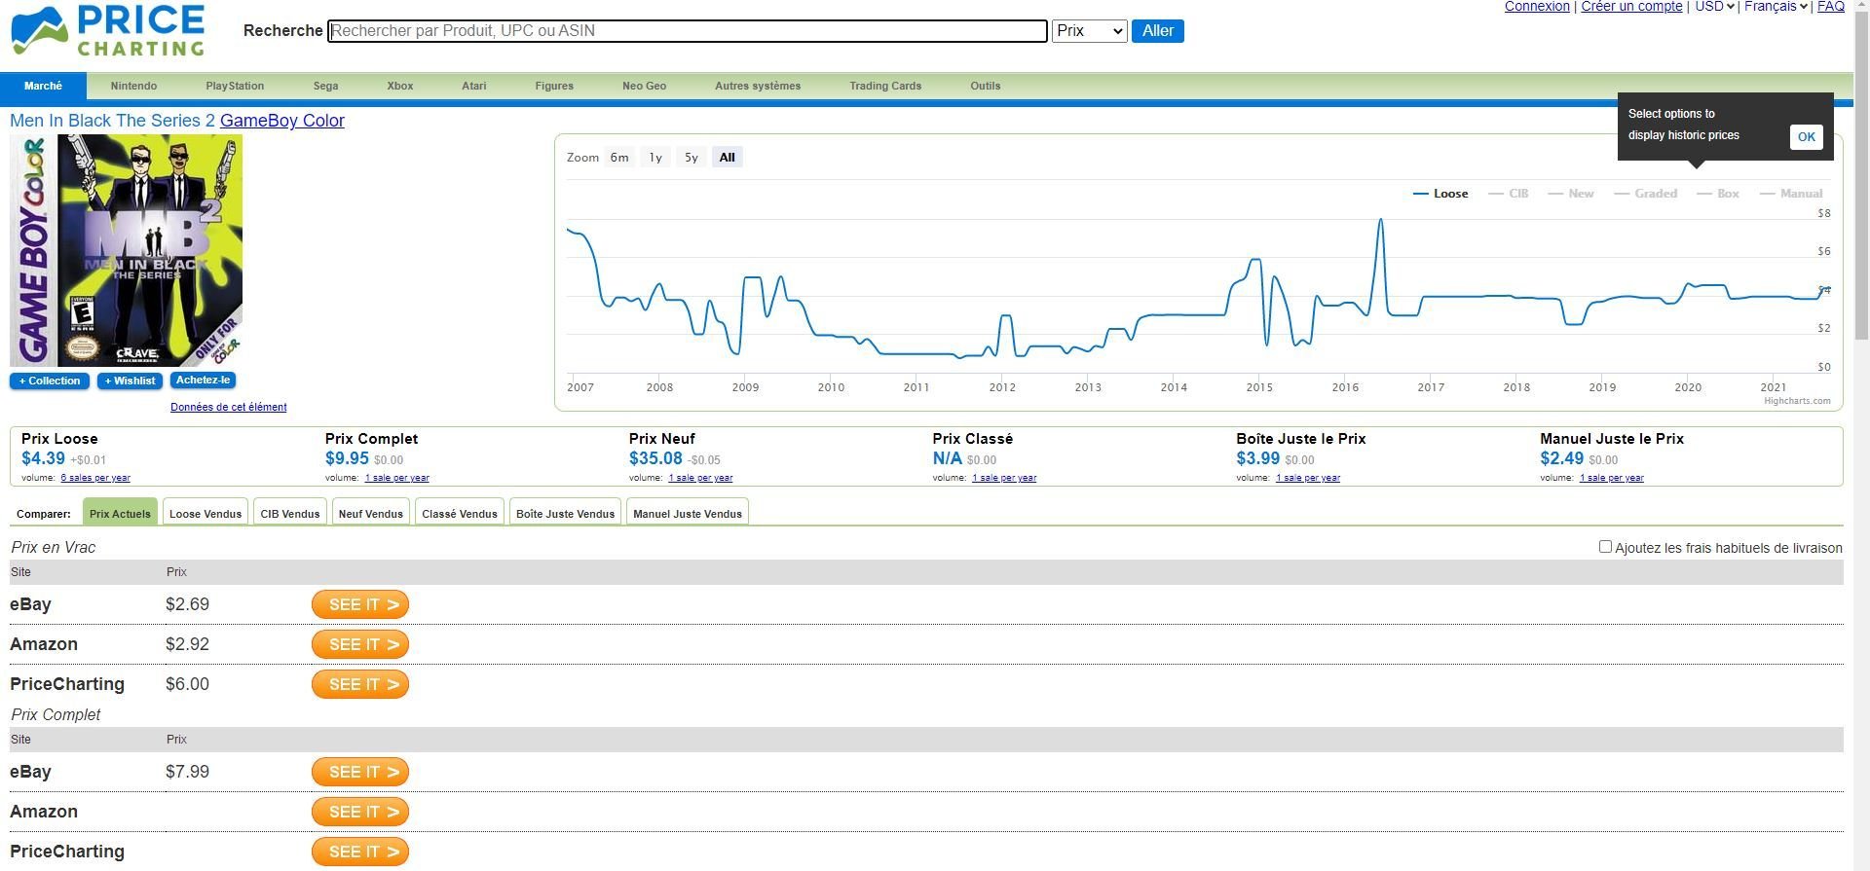
Task: Click the eBay $7.99 complete SEE IT button
Action: (x=359, y=772)
